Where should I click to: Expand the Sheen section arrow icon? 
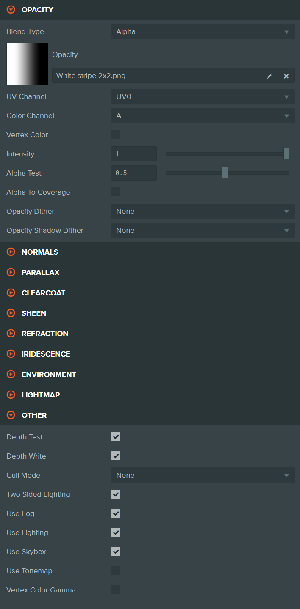point(11,313)
